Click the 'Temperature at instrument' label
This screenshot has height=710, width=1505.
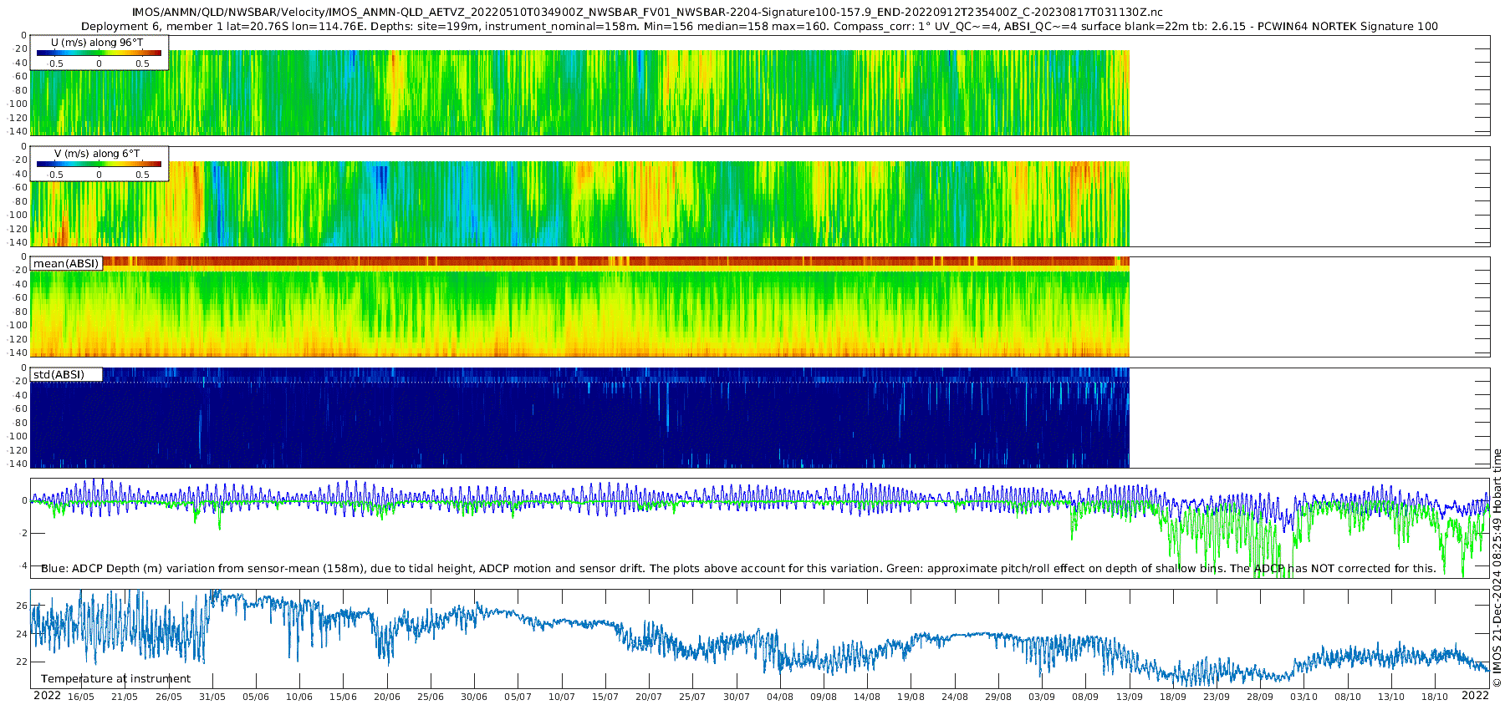(x=115, y=679)
